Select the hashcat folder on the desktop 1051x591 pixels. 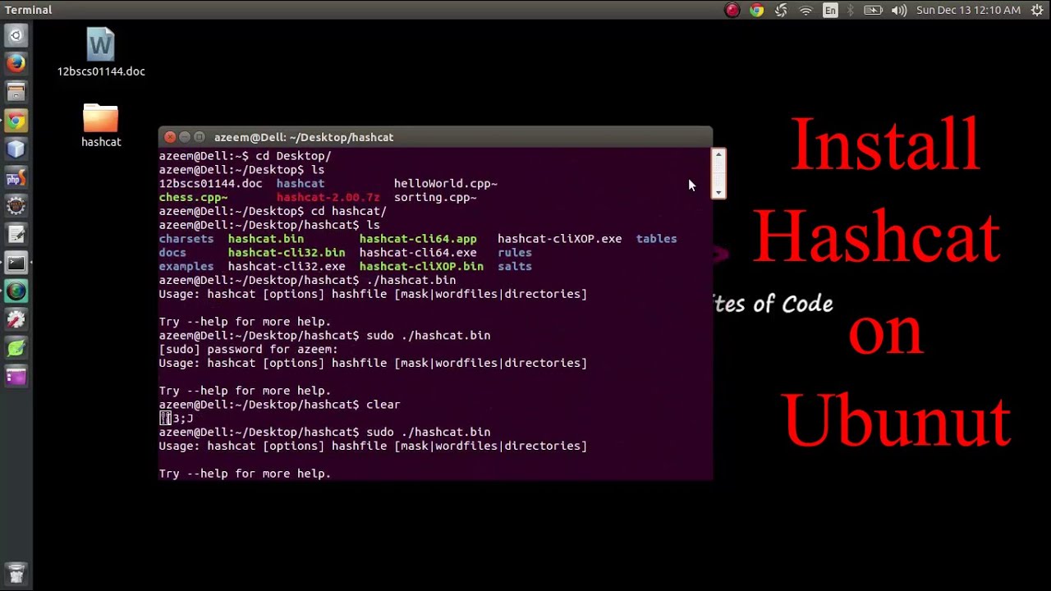(101, 126)
